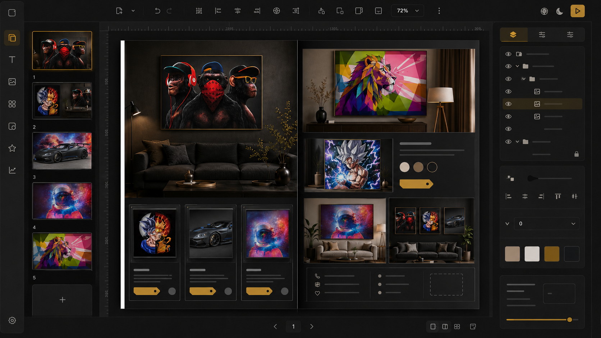Select the gold color swatch in the properties panel
Viewport: 601px width, 338px height.
pos(552,254)
